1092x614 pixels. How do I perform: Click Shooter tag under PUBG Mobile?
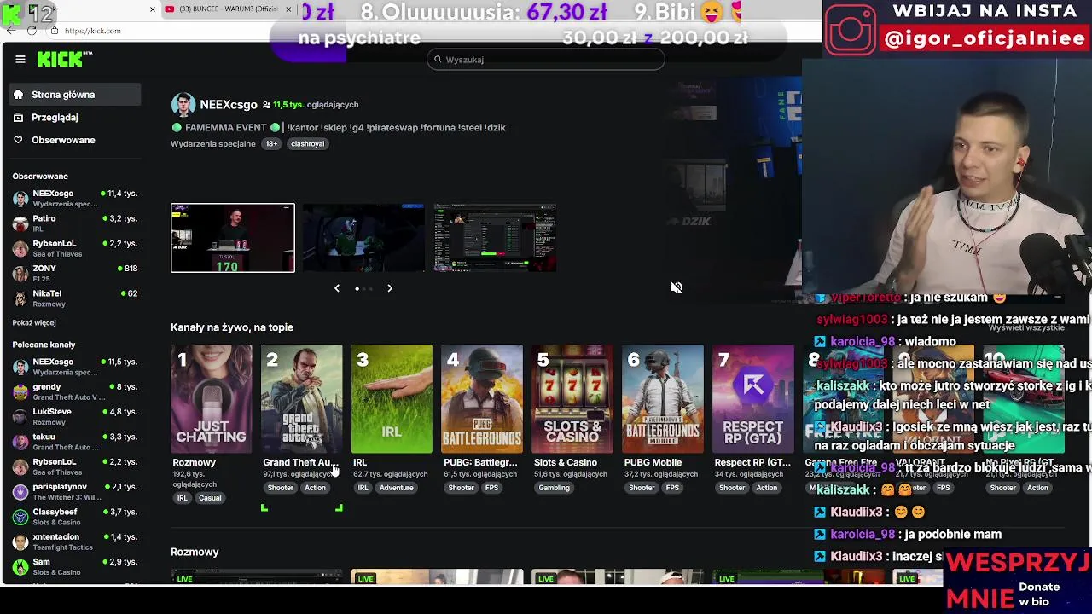[x=642, y=488]
